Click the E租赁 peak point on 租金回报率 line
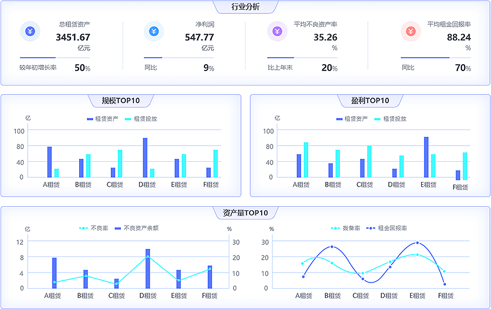This screenshot has width=491, height=309. click(x=417, y=243)
